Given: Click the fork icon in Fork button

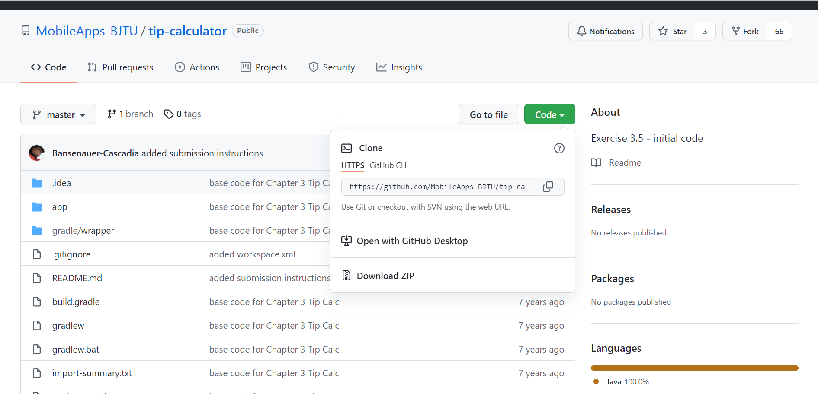Looking at the screenshot, I should 735,31.
